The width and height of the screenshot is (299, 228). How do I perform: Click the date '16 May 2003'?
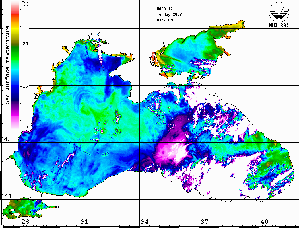click(x=169, y=15)
